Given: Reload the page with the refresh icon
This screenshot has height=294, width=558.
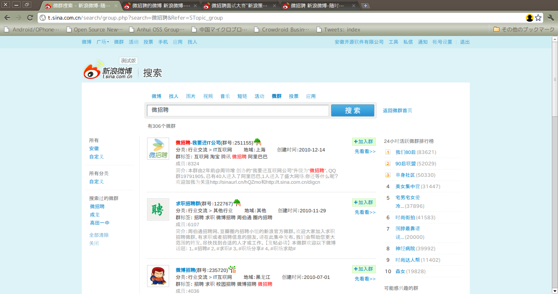Looking at the screenshot, I should point(30,18).
